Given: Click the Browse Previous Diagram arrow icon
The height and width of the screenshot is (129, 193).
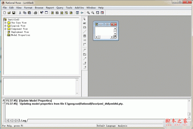Looking at the screenshot, I should click(82, 13).
